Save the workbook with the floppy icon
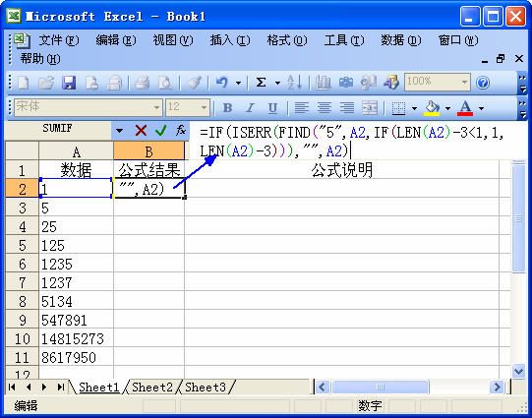 click(x=69, y=83)
